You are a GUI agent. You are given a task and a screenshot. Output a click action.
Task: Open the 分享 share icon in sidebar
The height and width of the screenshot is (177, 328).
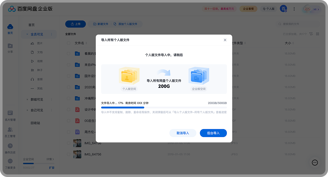tap(10, 46)
